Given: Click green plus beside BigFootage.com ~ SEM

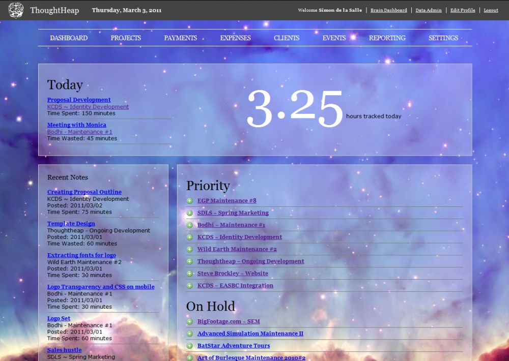Looking at the screenshot, I should click(189, 322).
